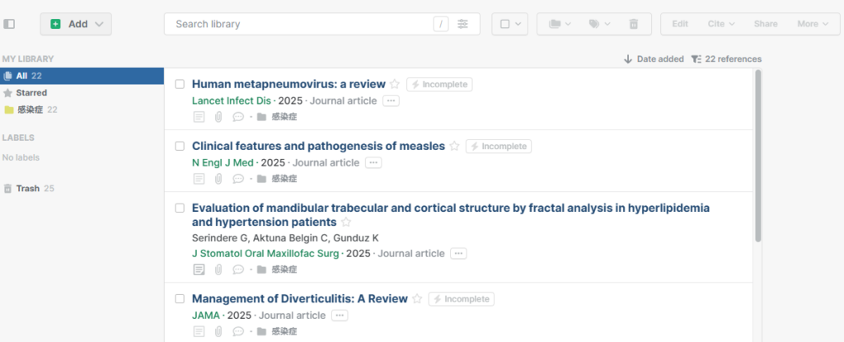Check the Clinical features of measles reference
This screenshot has height=342, width=844.
click(x=180, y=146)
